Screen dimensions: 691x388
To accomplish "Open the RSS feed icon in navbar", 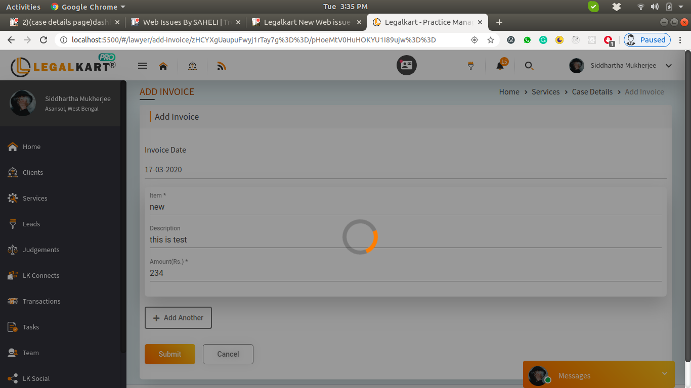I will click(221, 66).
